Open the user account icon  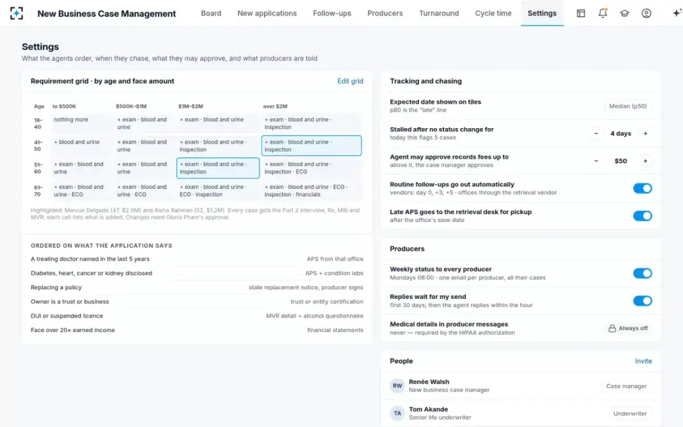pos(646,13)
